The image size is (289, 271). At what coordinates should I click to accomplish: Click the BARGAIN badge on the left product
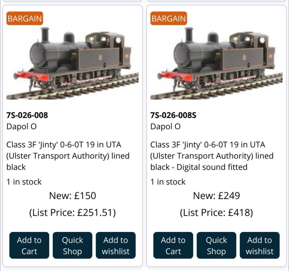click(25, 18)
